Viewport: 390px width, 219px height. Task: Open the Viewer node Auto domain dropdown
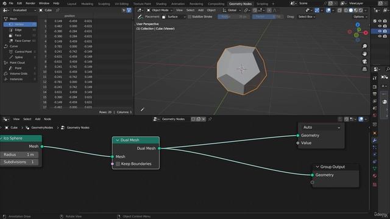(x=321, y=127)
